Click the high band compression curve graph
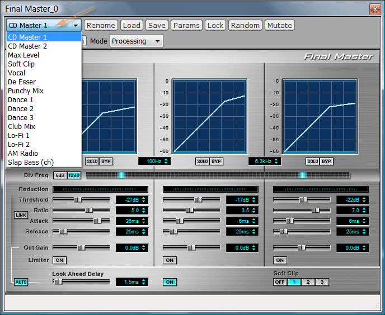This screenshot has width=385, height=315. (x=320, y=116)
